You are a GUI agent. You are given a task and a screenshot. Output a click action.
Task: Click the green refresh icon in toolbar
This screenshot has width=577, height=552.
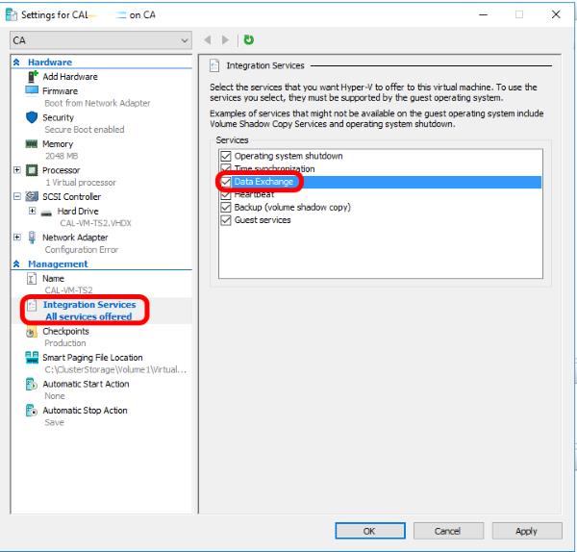[x=248, y=40]
